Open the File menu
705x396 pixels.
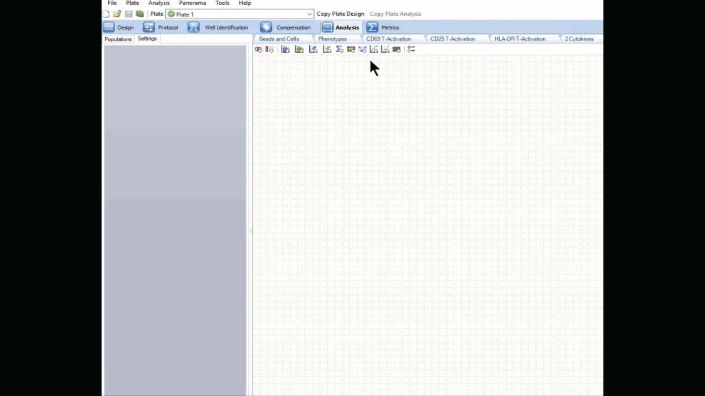[x=112, y=3]
